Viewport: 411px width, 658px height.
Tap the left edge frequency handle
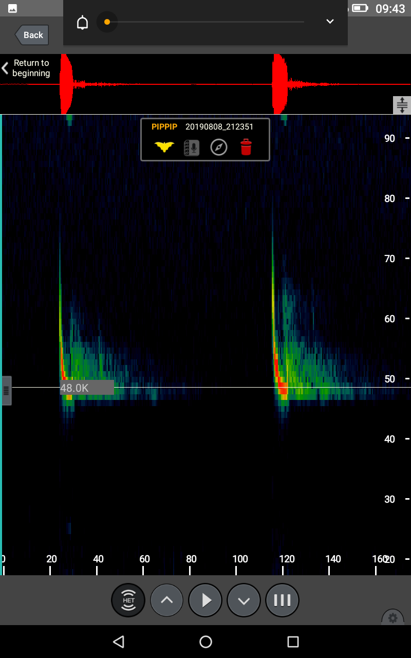tap(6, 391)
